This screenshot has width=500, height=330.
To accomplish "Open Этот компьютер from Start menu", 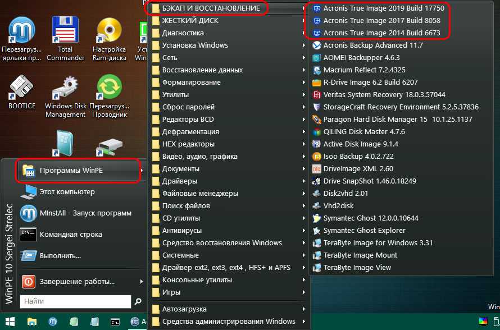I will point(67,192).
